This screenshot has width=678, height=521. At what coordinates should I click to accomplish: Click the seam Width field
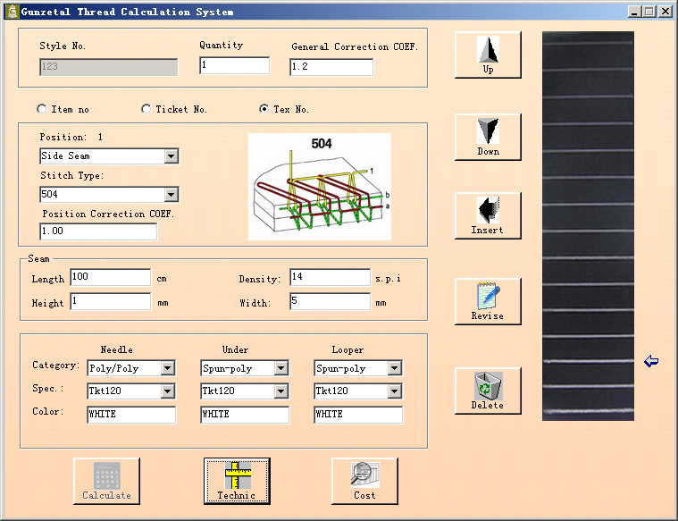click(331, 302)
